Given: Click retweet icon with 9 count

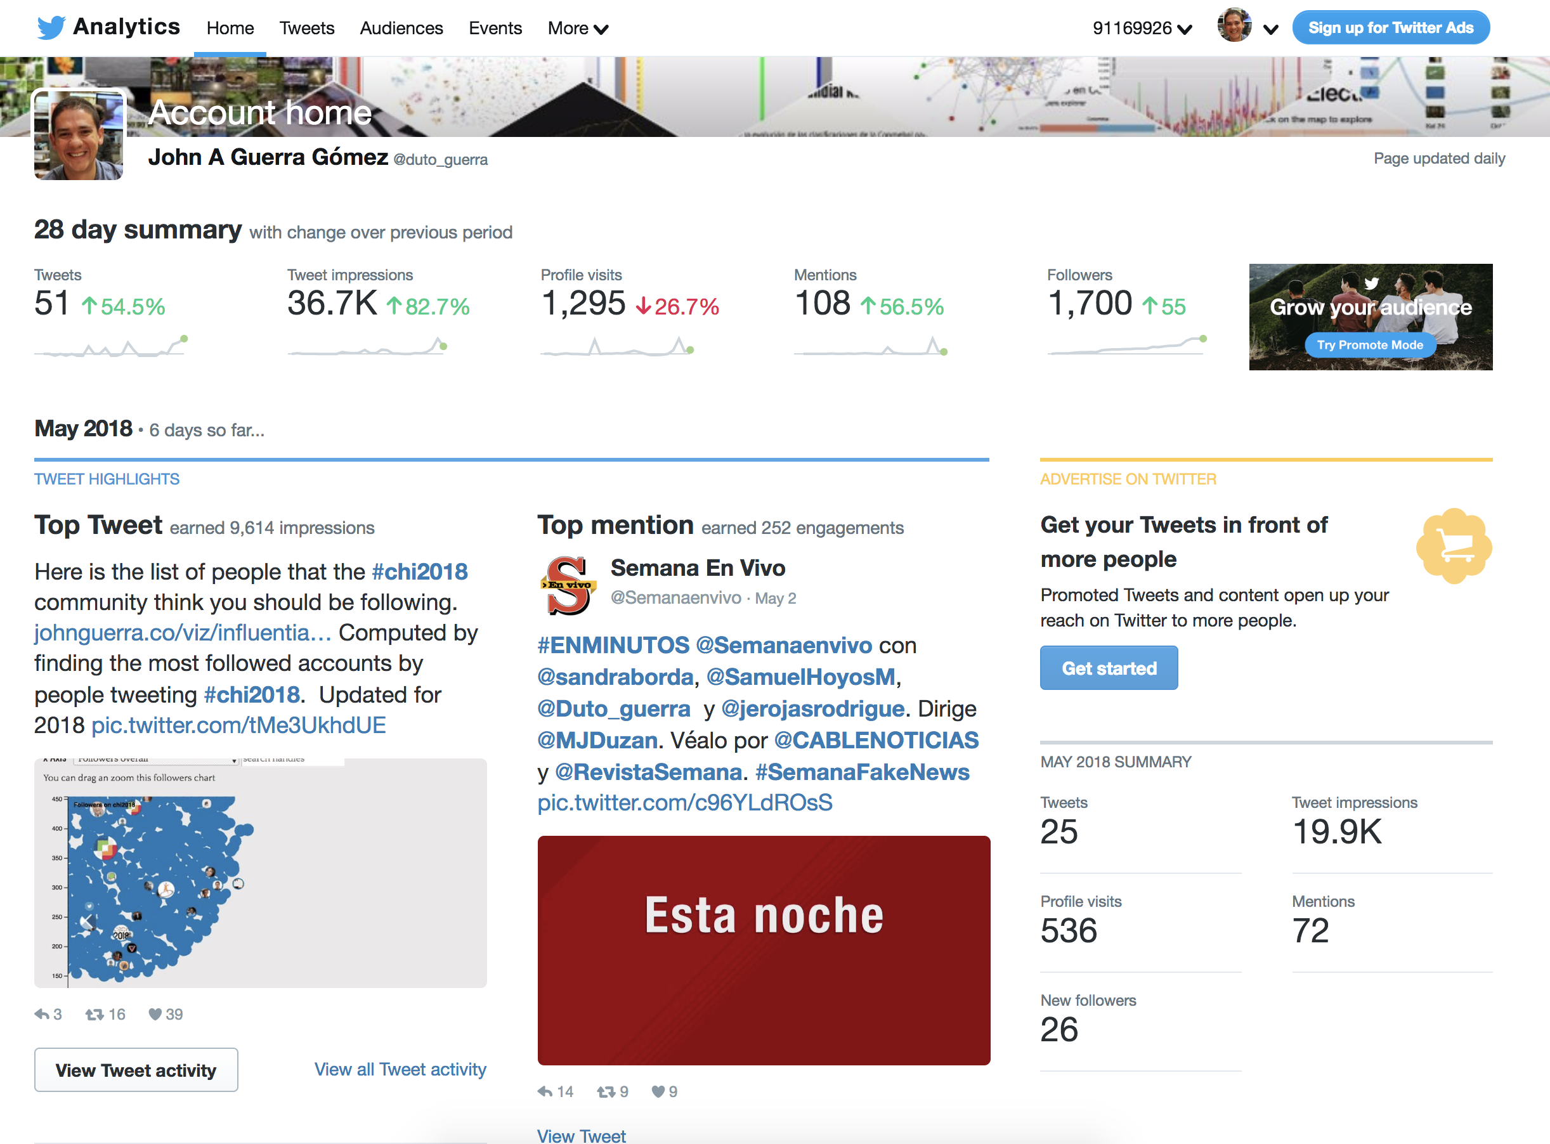Looking at the screenshot, I should (606, 1092).
